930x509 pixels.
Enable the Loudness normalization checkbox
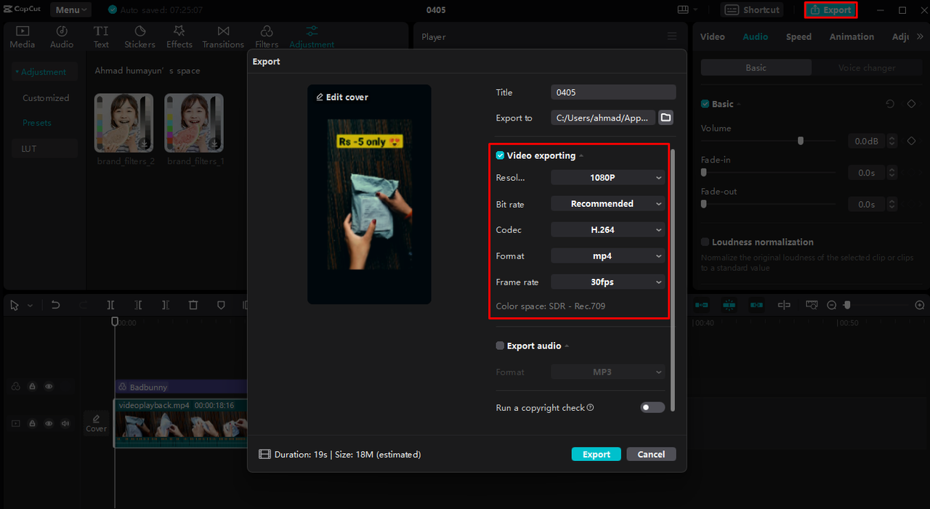pos(705,242)
